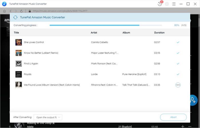Click artist Lorde

pos(94,74)
